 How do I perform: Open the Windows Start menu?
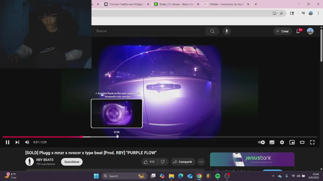click(x=96, y=176)
